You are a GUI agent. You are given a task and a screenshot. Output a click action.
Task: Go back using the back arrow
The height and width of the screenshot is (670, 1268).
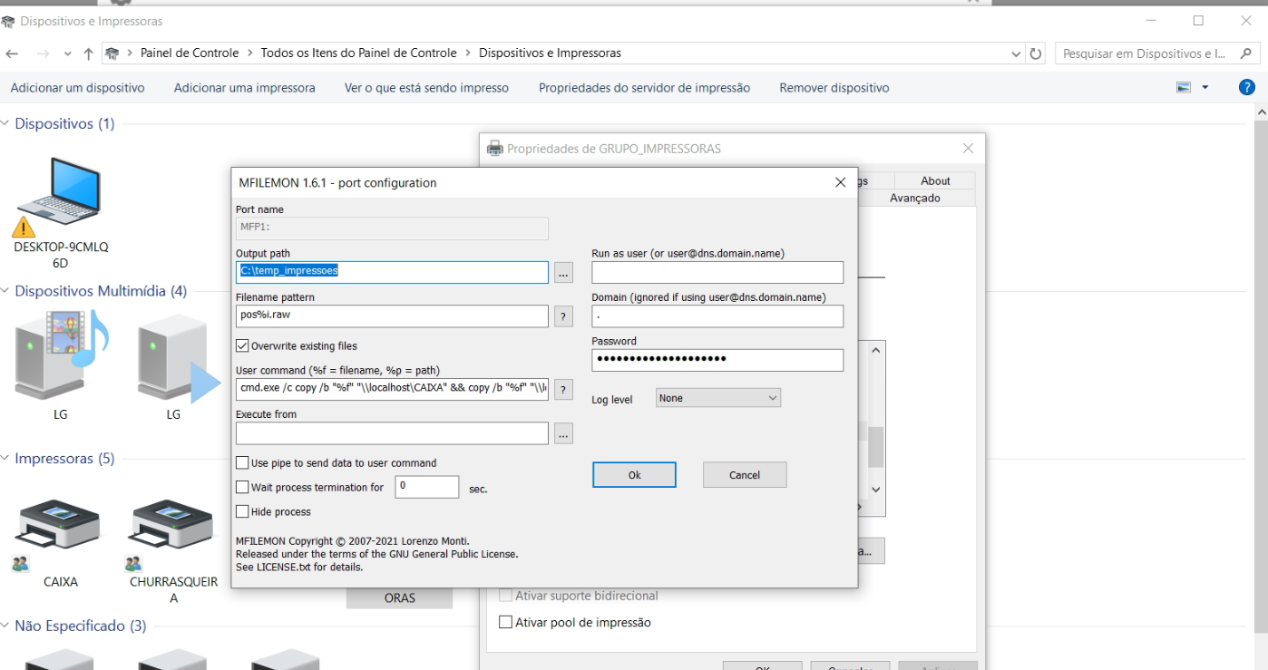(11, 53)
